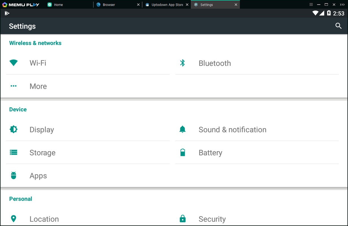Click the Storage bars icon
Image resolution: width=348 pixels, height=226 pixels.
(x=14, y=153)
